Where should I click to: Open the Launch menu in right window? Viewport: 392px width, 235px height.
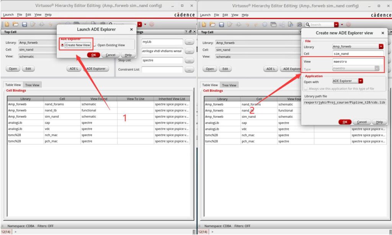(205, 15)
